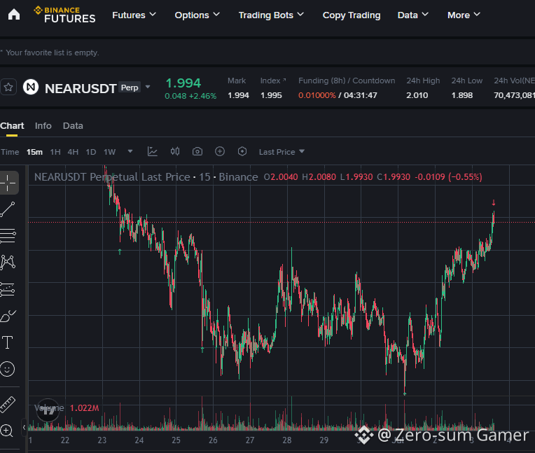This screenshot has width=535, height=453.
Task: Open the chart settings hexagon icon
Action: (x=242, y=151)
